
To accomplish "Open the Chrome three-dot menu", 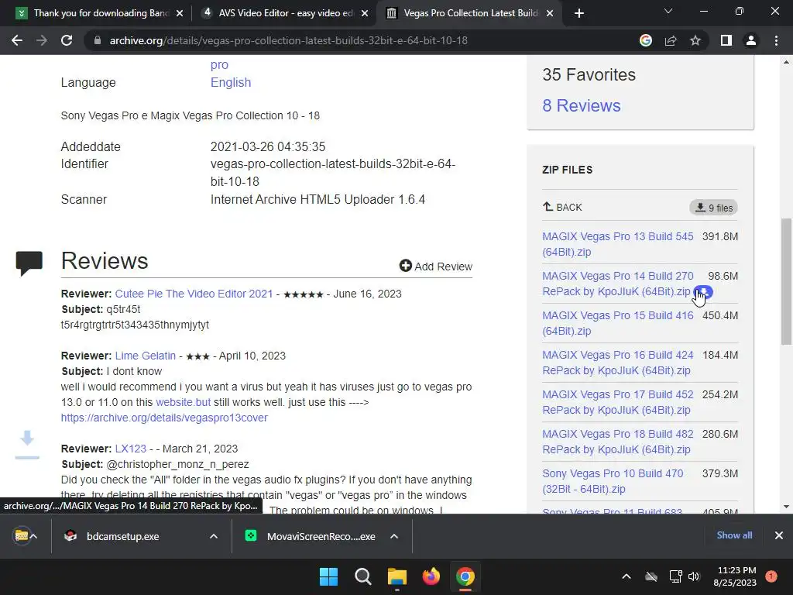I will pos(776,40).
